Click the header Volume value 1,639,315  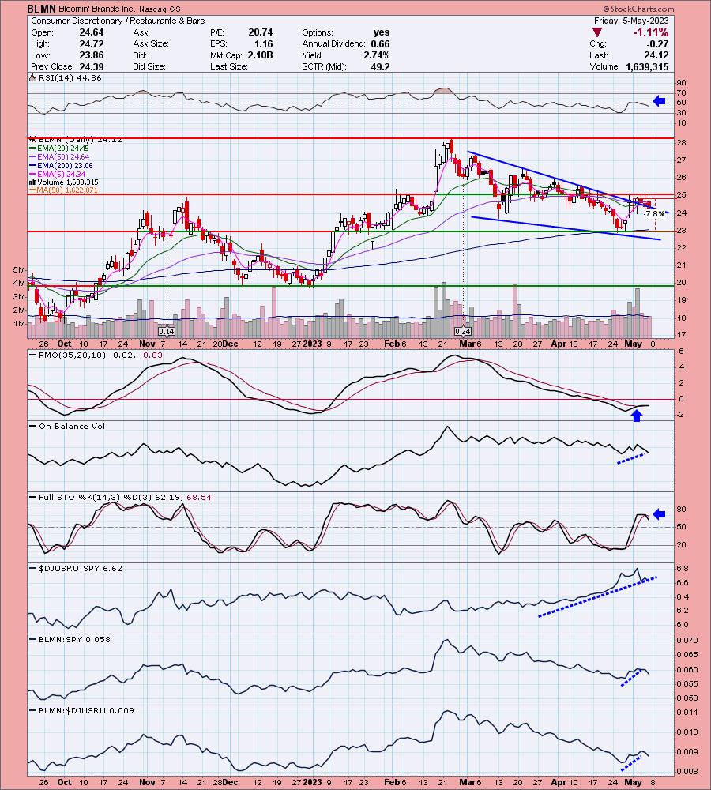(x=648, y=66)
